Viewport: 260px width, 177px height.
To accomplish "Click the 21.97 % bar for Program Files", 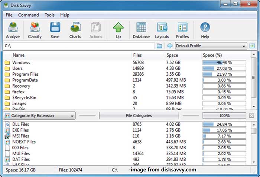I will click(224, 74).
